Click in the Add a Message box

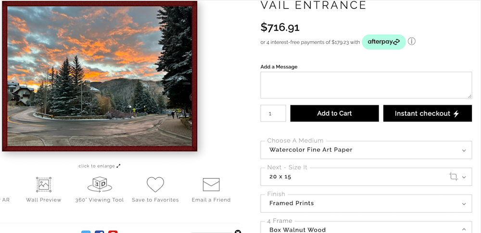point(366,85)
